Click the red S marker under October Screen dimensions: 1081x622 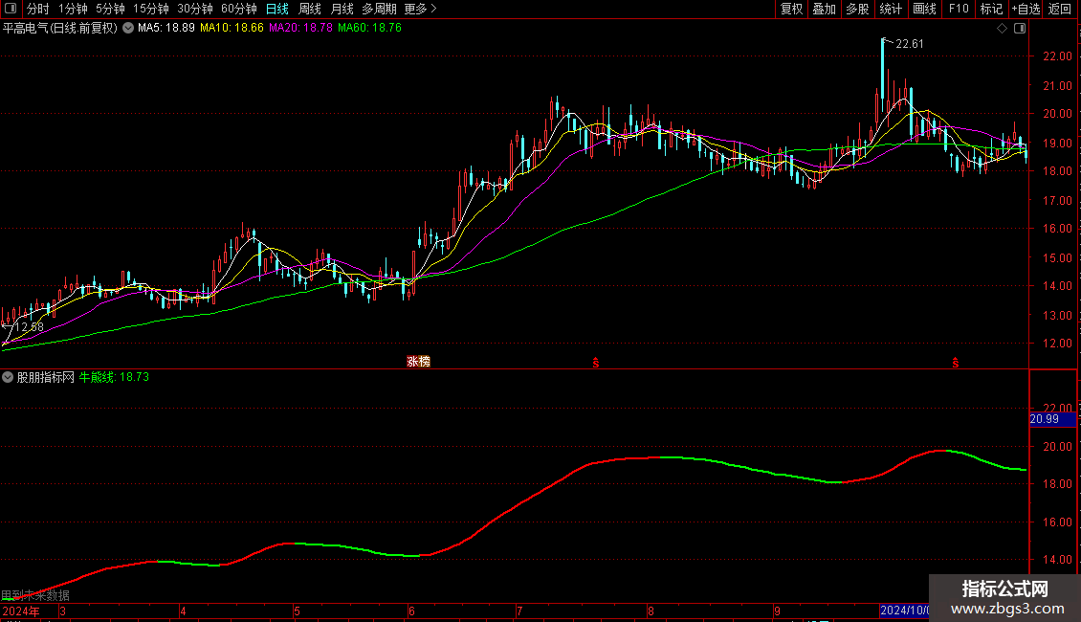click(956, 363)
